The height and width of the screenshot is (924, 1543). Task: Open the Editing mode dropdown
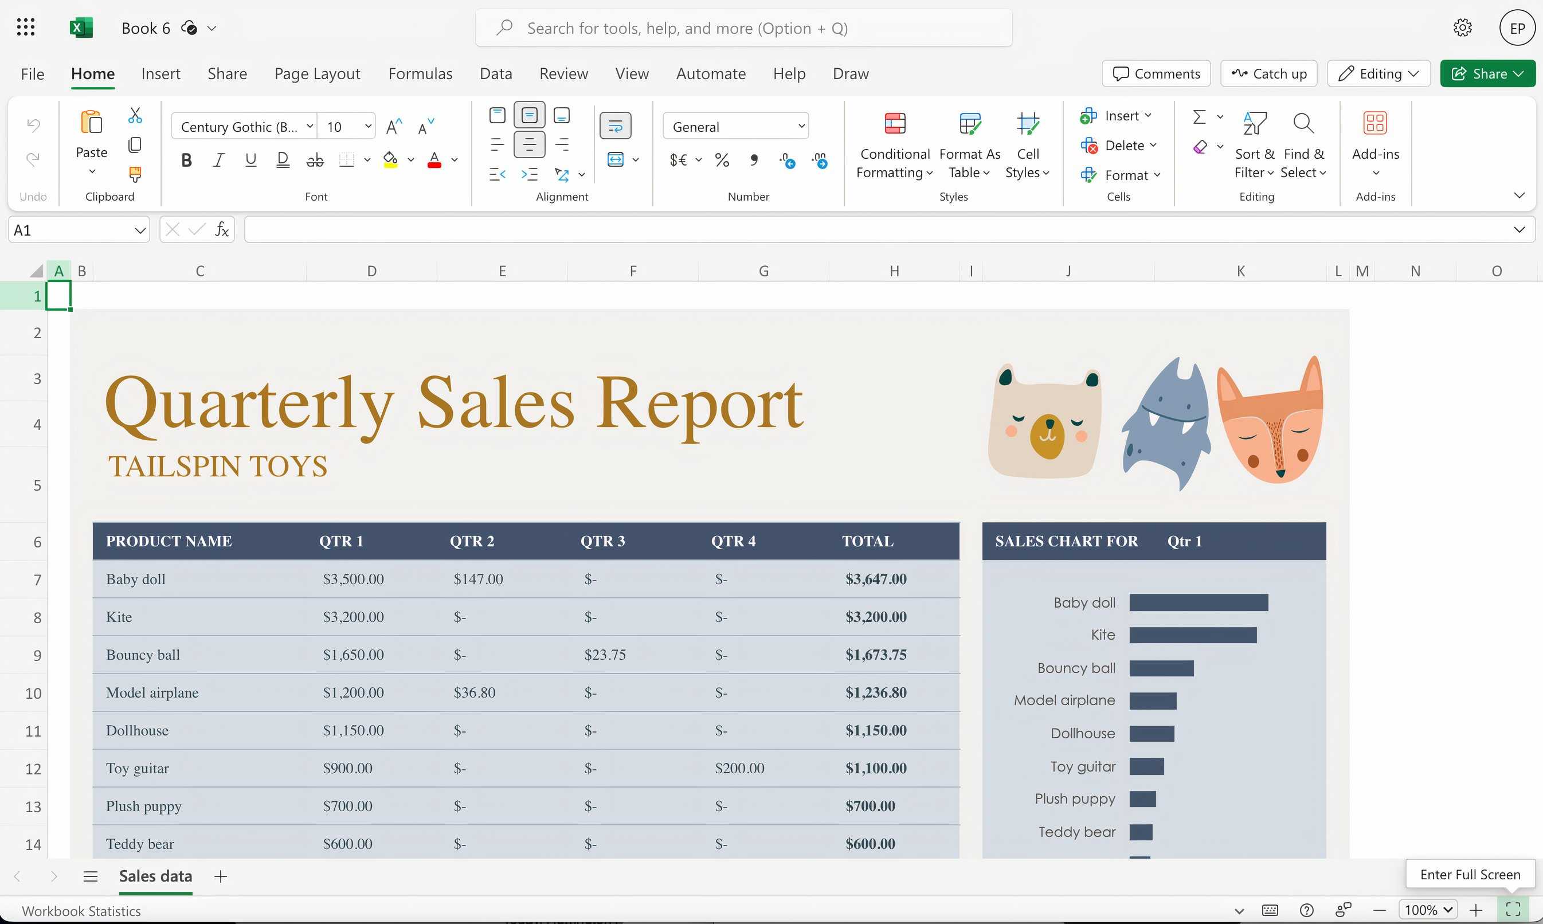click(x=1378, y=73)
